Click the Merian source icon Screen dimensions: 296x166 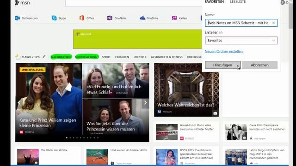[x=159, y=112]
